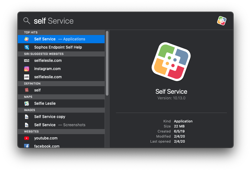Viewport: 251px width, 171px height.
Task: Click the Dictionary icon next to self
Action: tap(27, 90)
